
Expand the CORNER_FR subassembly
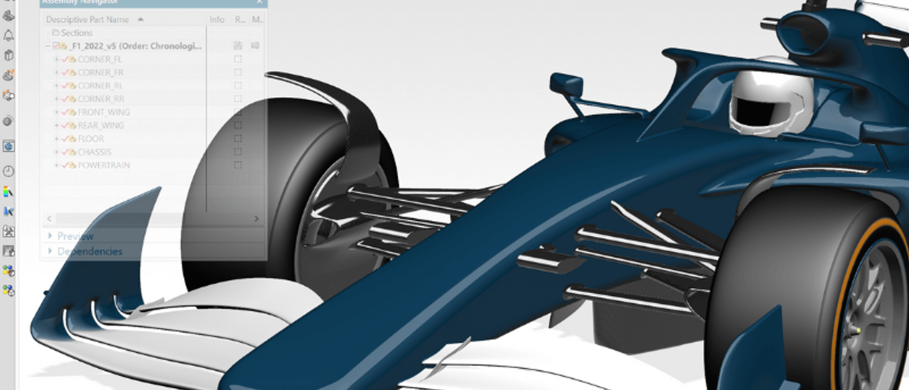click(57, 72)
